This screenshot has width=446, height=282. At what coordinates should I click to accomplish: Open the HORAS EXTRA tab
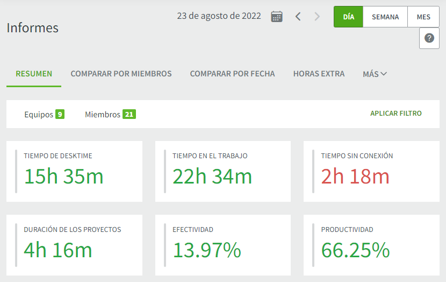coord(319,74)
